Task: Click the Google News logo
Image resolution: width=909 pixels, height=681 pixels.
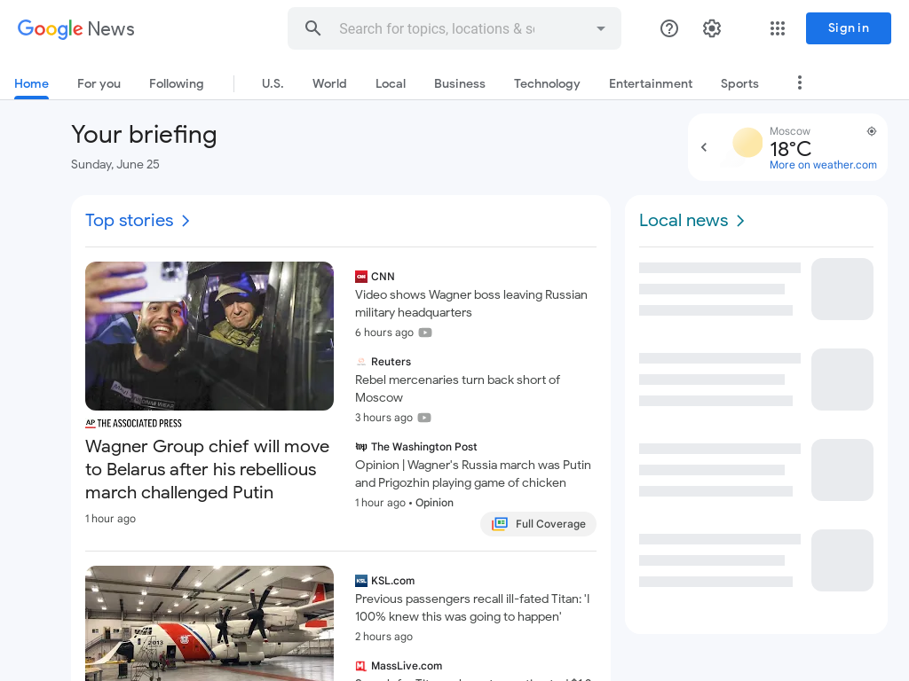Action: (x=76, y=28)
